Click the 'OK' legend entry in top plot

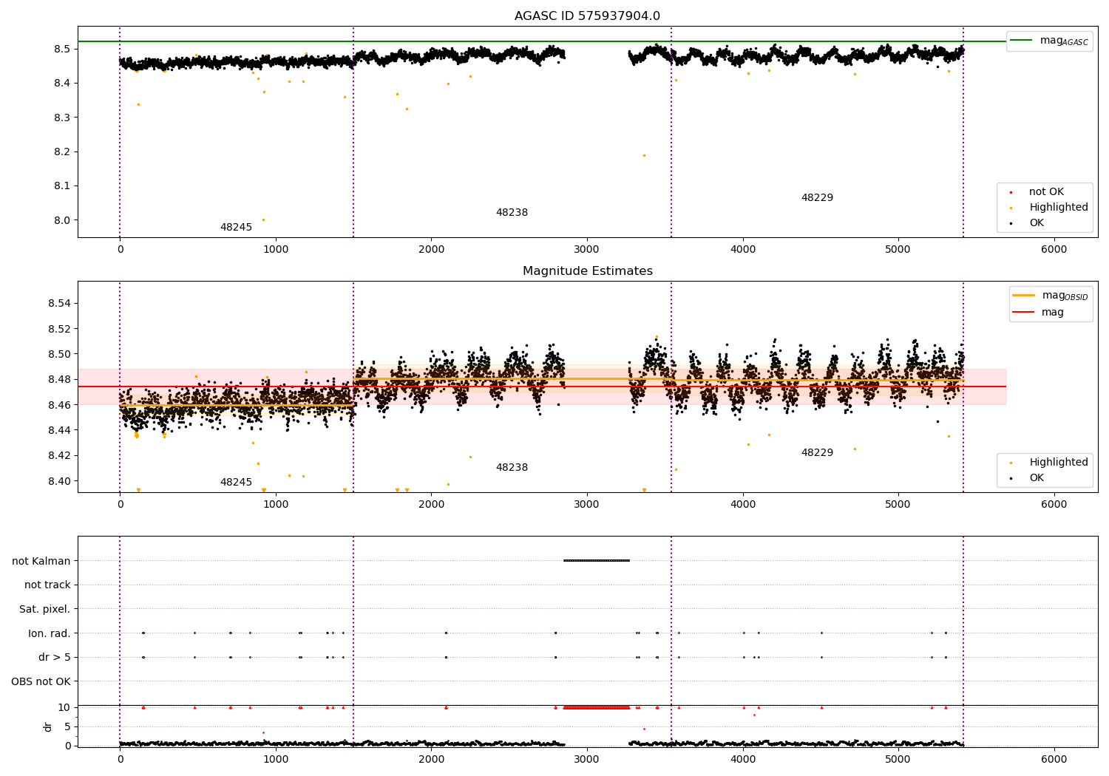(x=1028, y=223)
